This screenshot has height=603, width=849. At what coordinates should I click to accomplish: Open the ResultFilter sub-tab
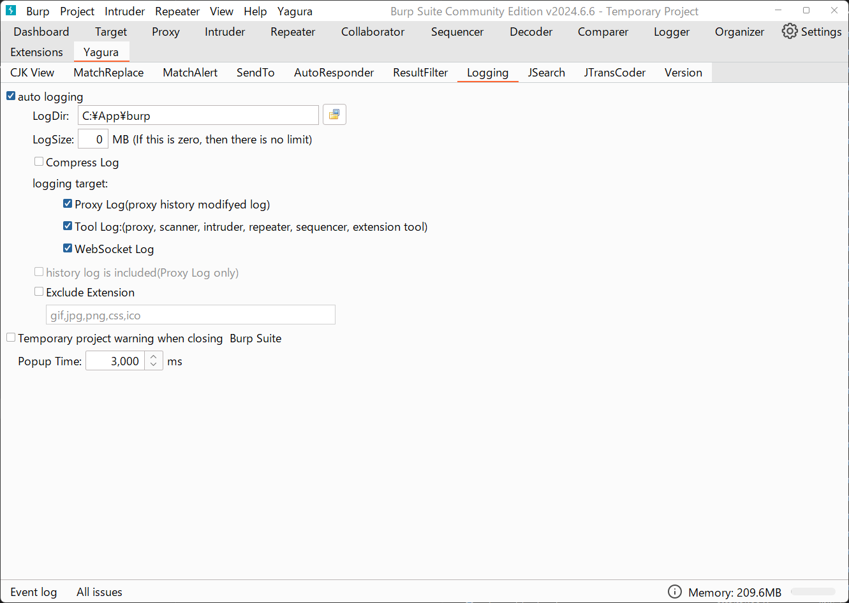[x=420, y=73]
